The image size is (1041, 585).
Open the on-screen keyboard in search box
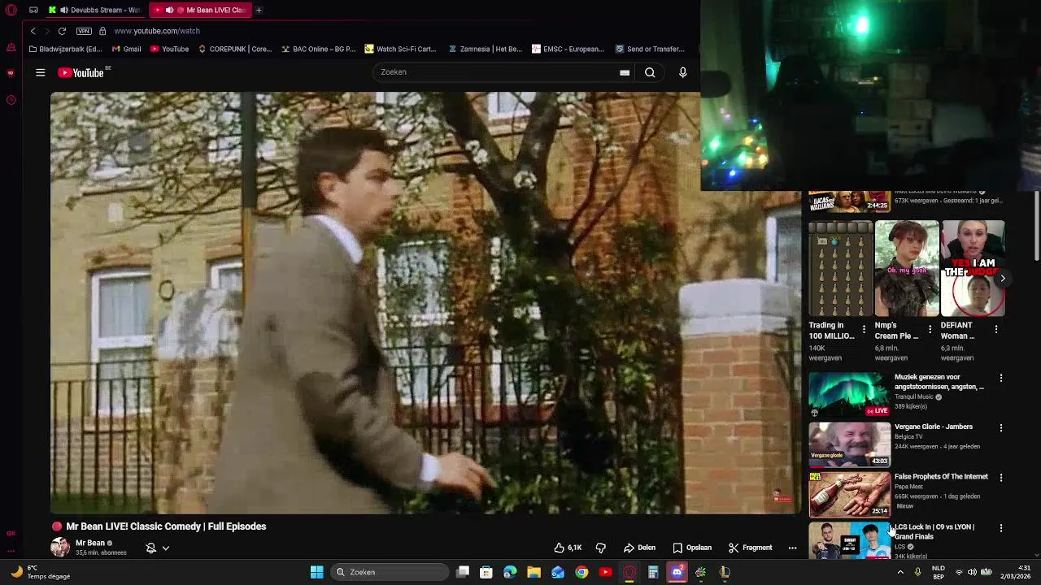pyautogui.click(x=625, y=72)
